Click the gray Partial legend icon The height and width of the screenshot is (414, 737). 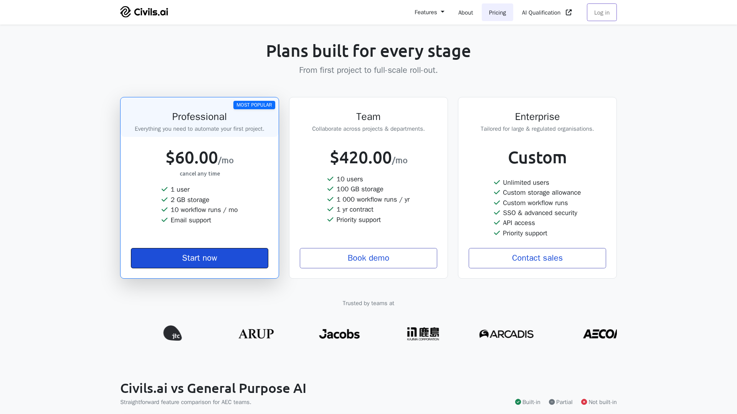click(552, 402)
